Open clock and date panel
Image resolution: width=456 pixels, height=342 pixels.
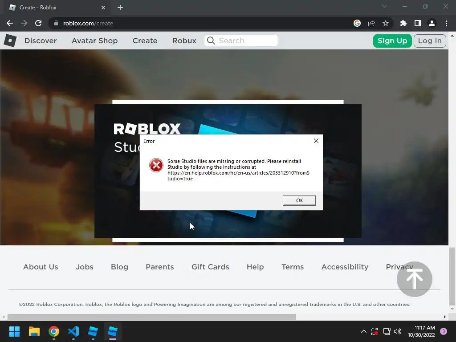421,331
